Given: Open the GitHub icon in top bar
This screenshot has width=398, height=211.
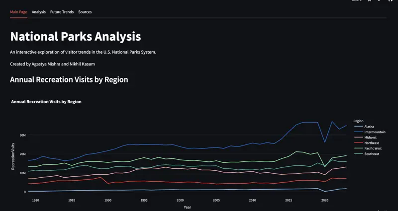Looking at the screenshot, I should [x=391, y=1].
